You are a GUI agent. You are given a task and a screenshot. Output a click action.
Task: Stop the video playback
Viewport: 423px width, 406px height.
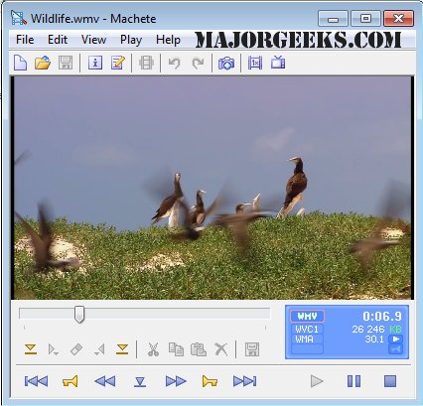[390, 381]
